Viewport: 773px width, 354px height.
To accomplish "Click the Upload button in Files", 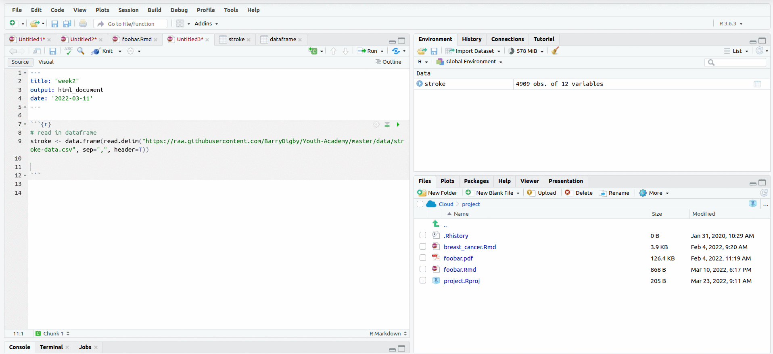I will pos(541,193).
